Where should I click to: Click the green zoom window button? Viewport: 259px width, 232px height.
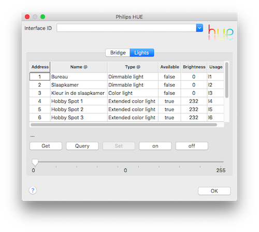point(42,17)
